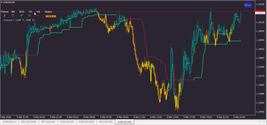Click the 'Status' column header
The width and height of the screenshot is (267, 125).
pyautogui.click(x=48, y=12)
